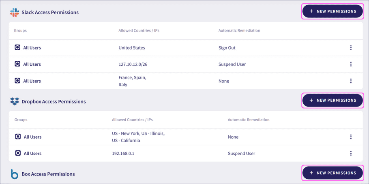The width and height of the screenshot is (369, 184).
Task: Click the Box logo icon
Action: (15, 174)
